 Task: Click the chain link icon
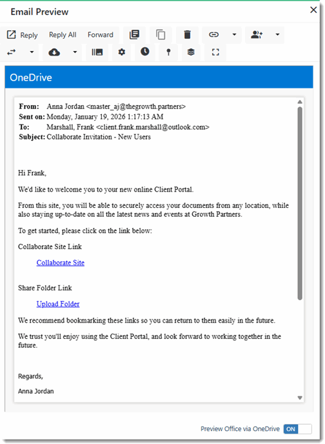213,35
